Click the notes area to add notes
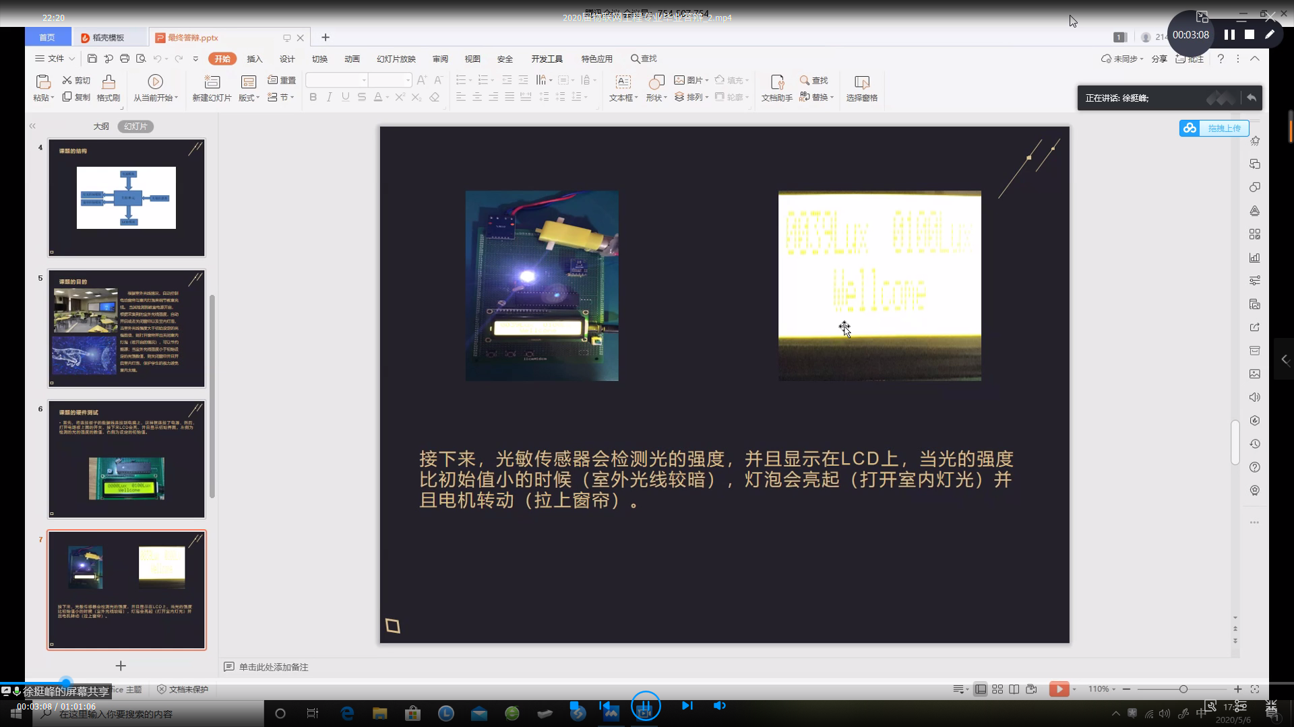The width and height of the screenshot is (1294, 727). pos(274,666)
